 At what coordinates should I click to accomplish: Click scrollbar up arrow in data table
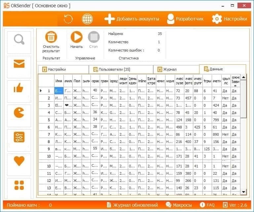point(243,77)
